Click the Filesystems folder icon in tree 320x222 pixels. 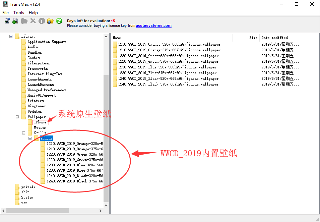[24, 63]
